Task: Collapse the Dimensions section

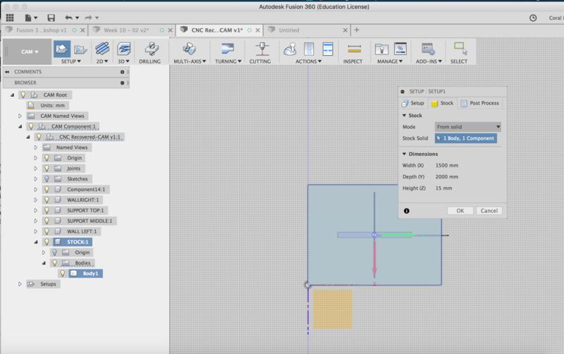Action: click(404, 154)
